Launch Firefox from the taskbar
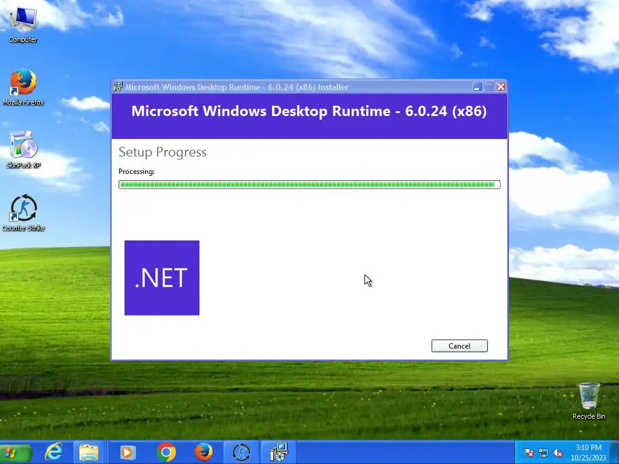The width and height of the screenshot is (619, 464). coord(204,452)
